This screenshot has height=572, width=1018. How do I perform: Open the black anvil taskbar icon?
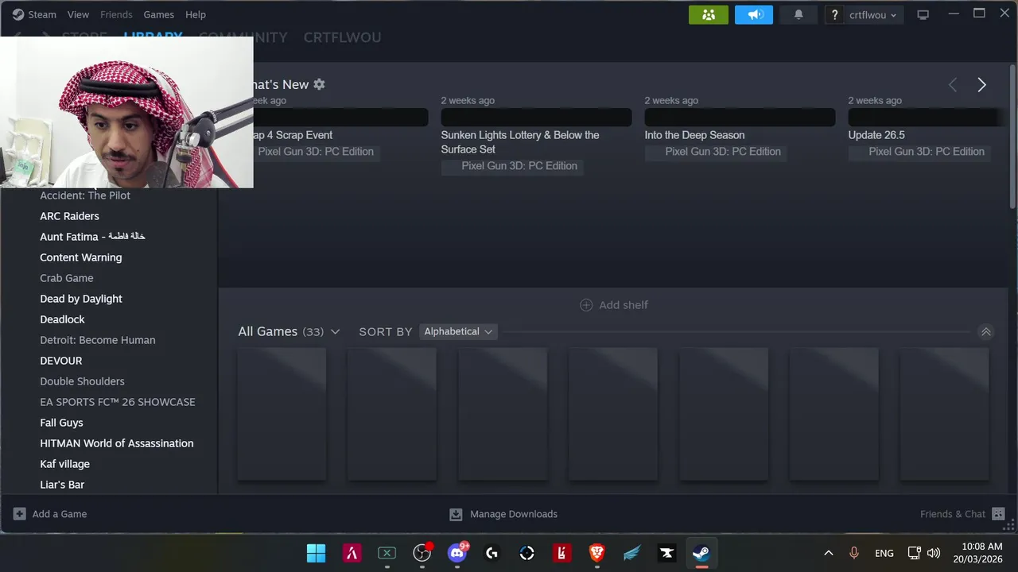coord(667,553)
